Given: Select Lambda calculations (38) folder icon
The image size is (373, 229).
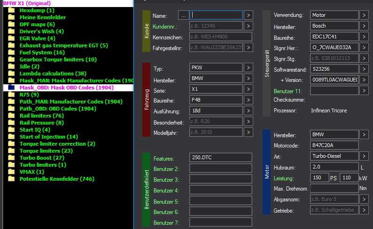Looking at the screenshot, I should coord(11,74).
